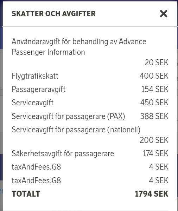The image size is (178, 211).
Task: Select Serviceavgift för passagerare (PAX) label
Action: tap(68, 116)
